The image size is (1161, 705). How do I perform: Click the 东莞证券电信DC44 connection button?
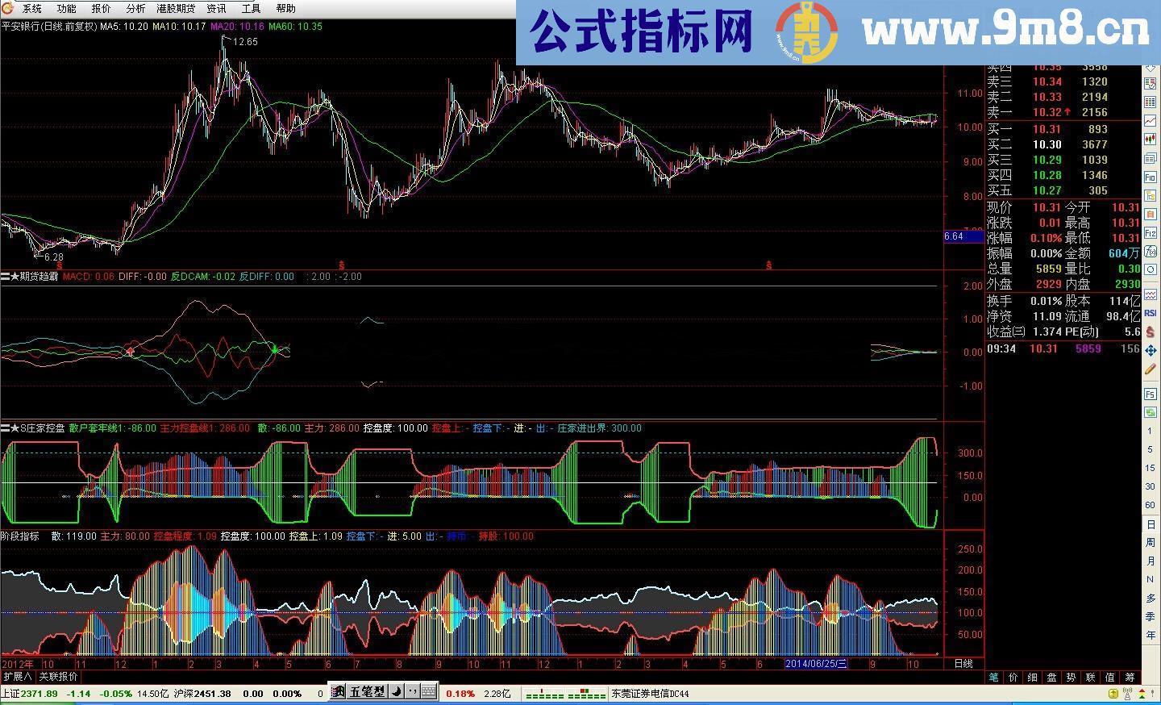tap(650, 693)
